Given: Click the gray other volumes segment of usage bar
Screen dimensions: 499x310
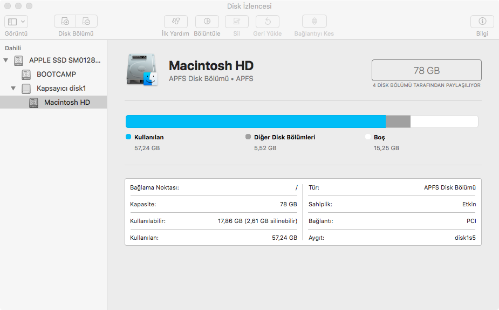Looking at the screenshot, I should (x=398, y=122).
